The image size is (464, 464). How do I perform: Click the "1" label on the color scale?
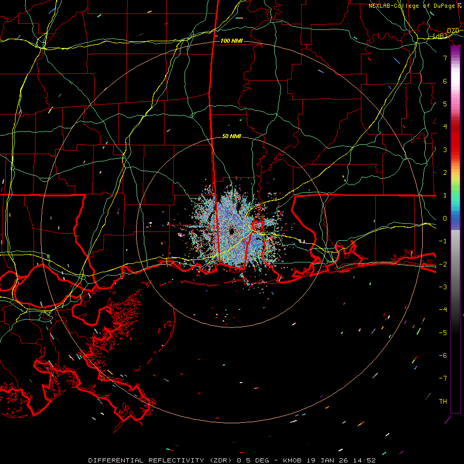tap(445, 195)
